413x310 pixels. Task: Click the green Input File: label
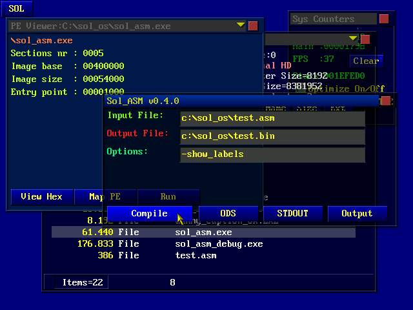pos(136,116)
